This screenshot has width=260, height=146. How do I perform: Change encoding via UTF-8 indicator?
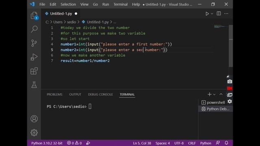(179, 143)
